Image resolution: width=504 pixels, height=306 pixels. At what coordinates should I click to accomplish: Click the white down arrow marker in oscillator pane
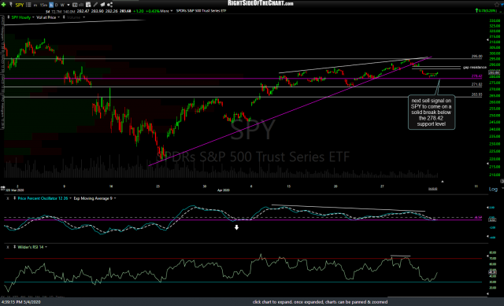tap(236, 227)
